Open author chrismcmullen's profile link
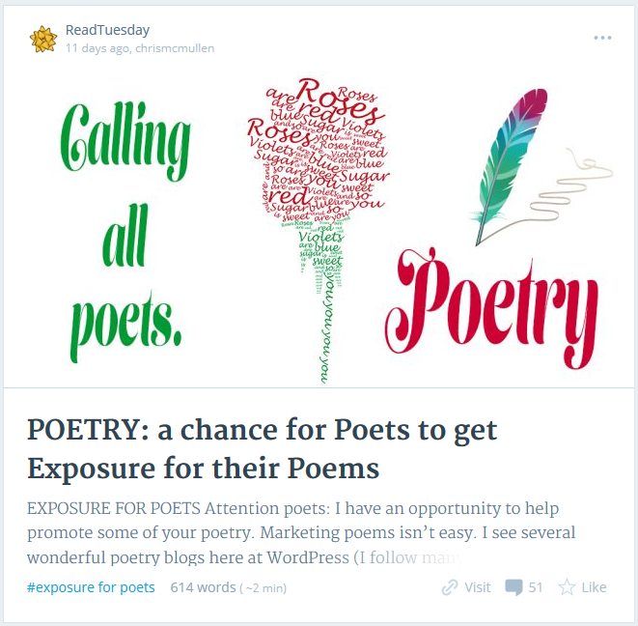Image resolution: width=638 pixels, height=626 pixels. pos(176,48)
